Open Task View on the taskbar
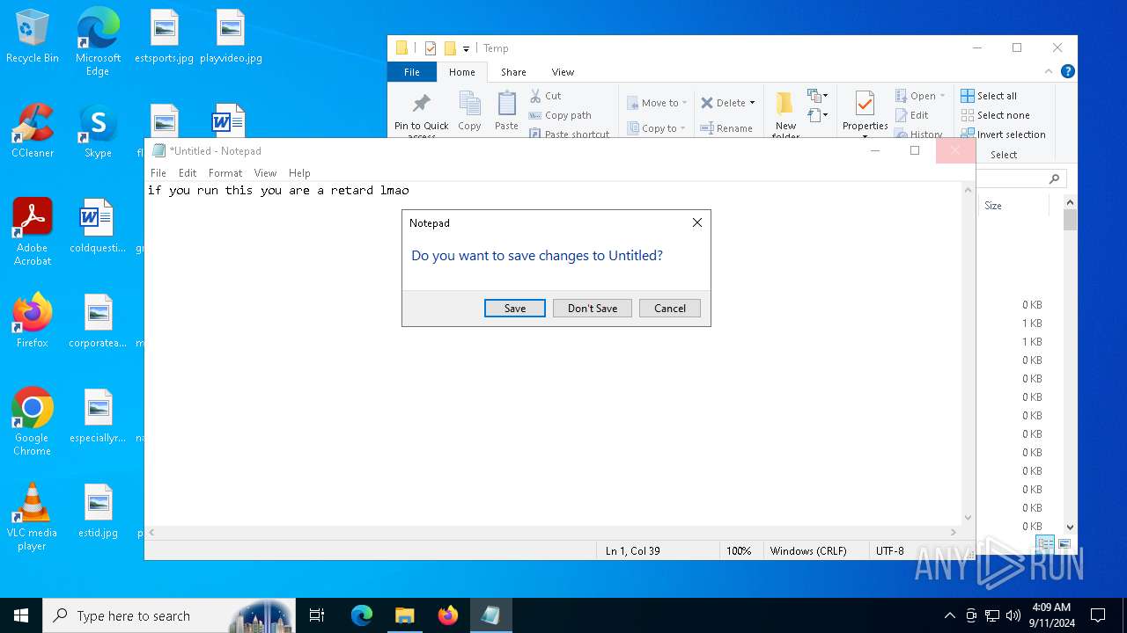The width and height of the screenshot is (1127, 633). coord(317,615)
